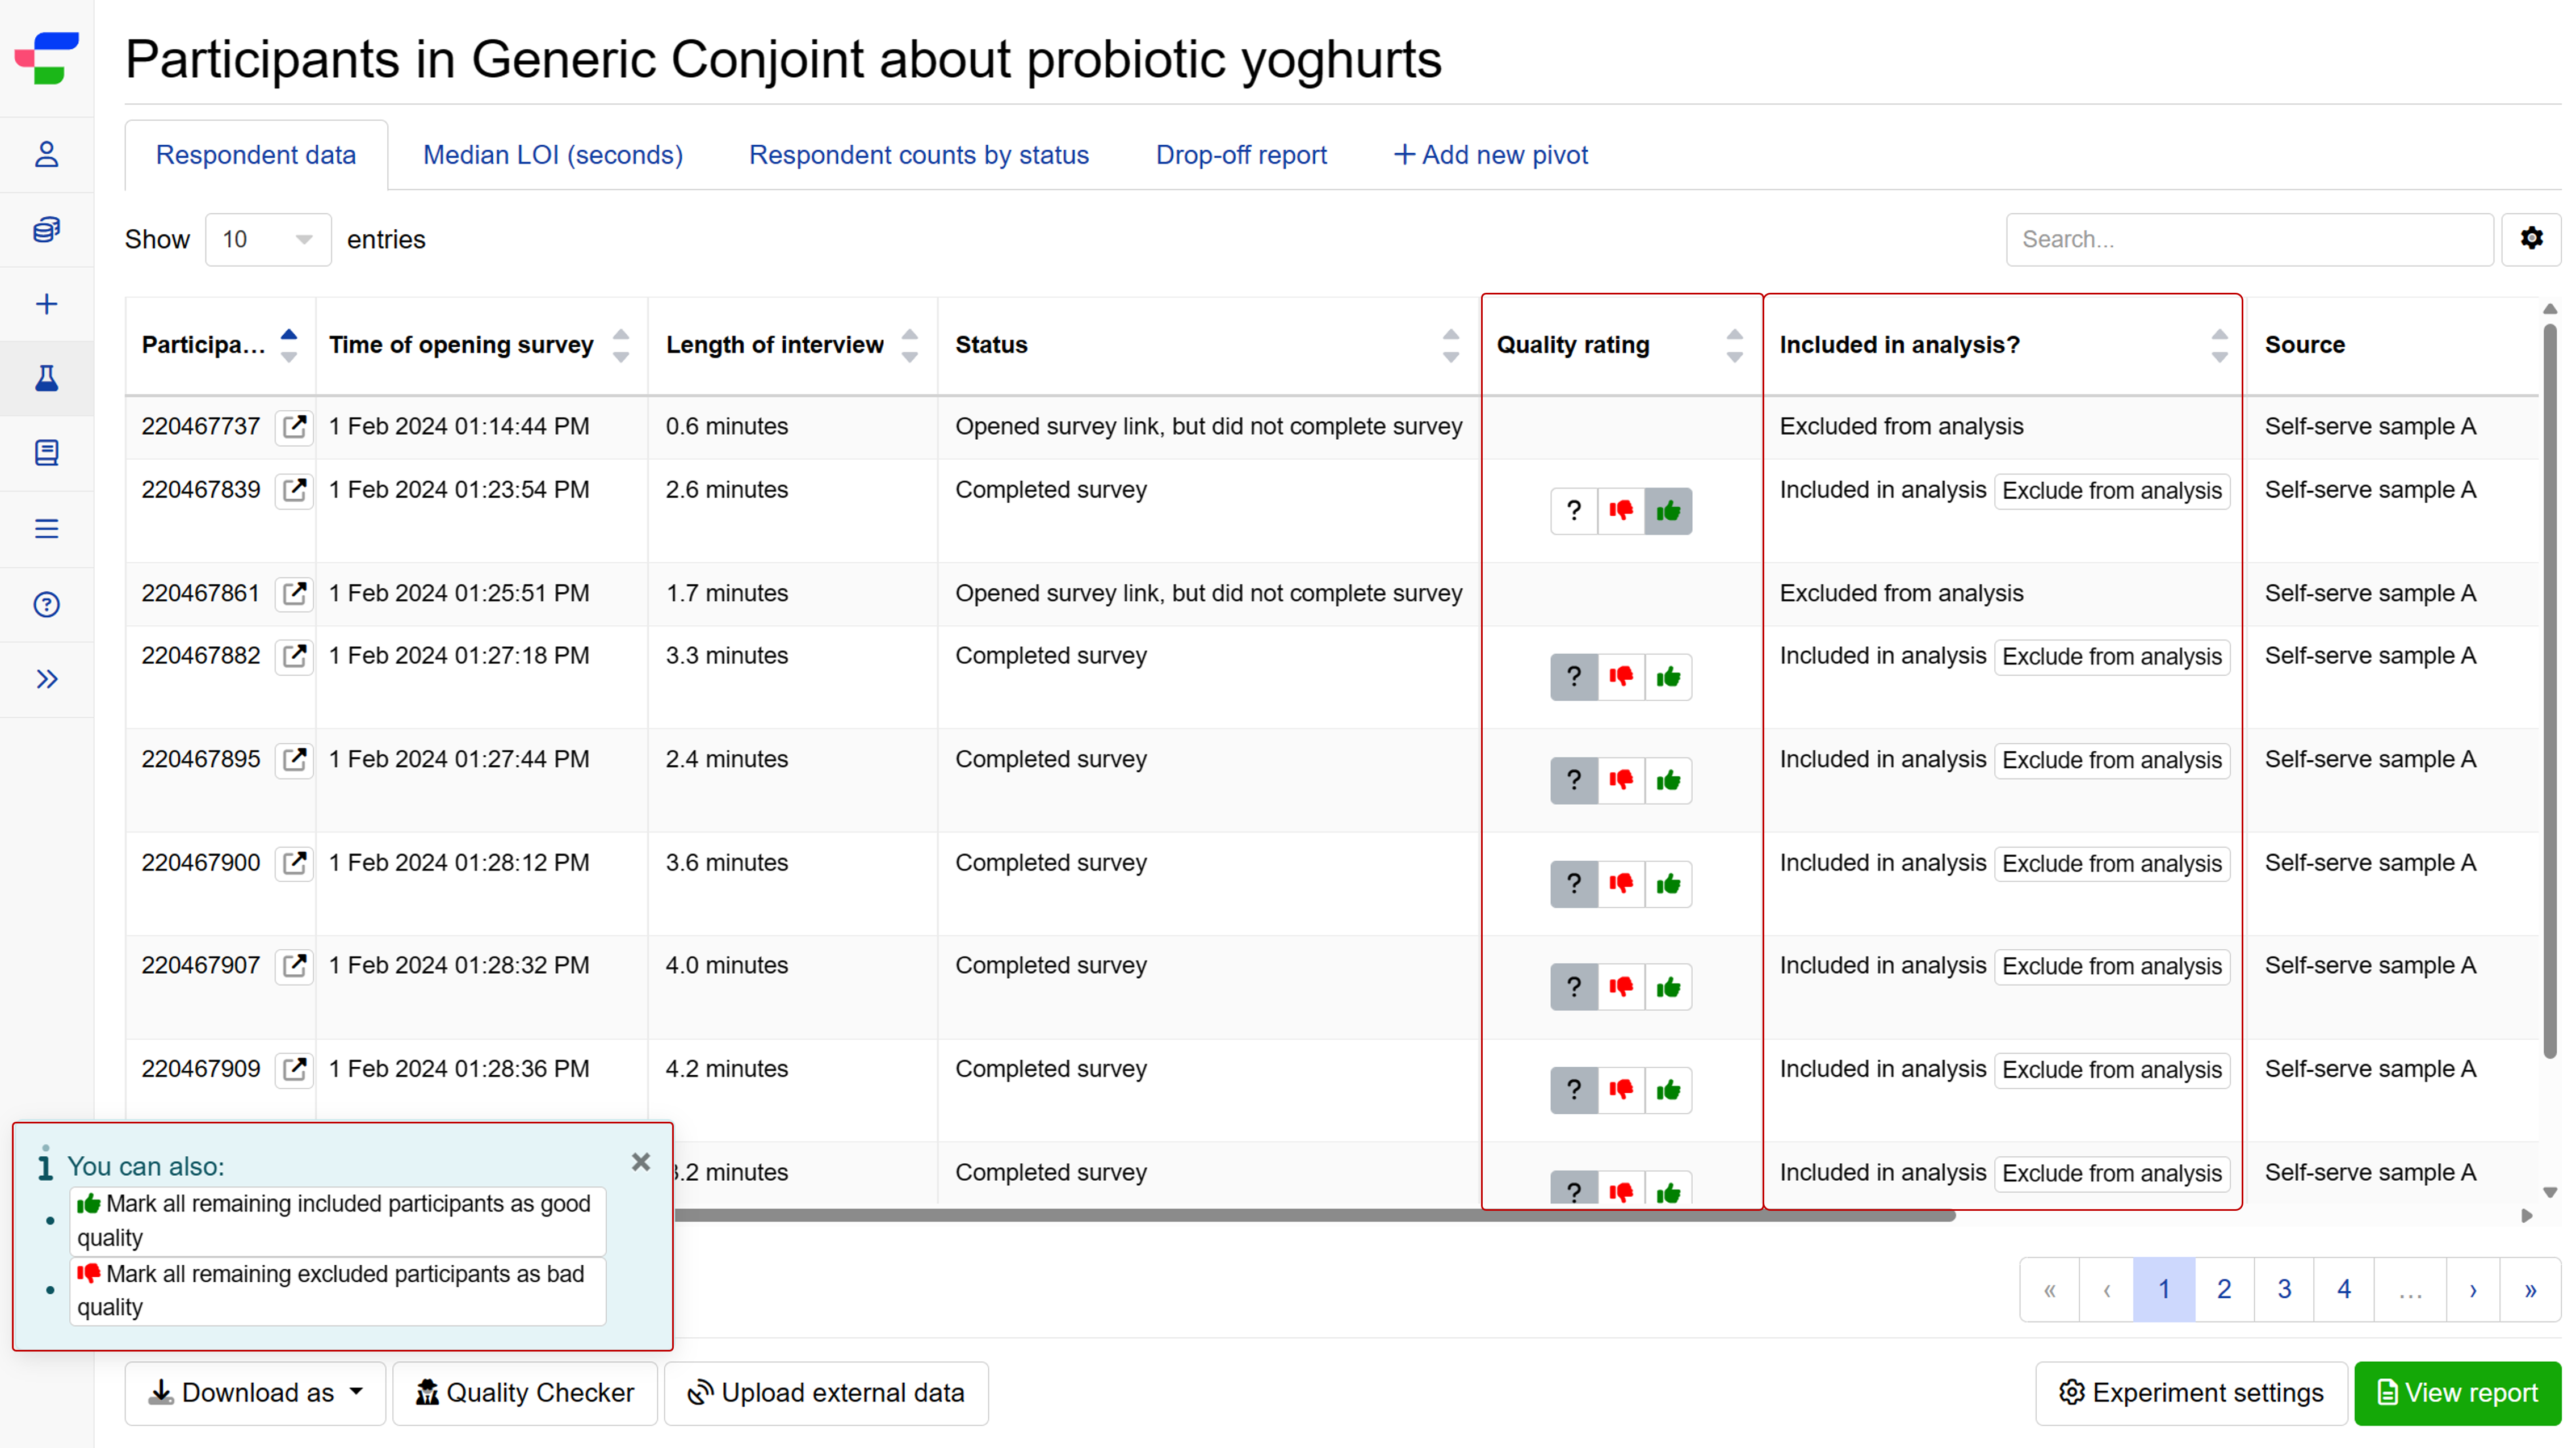Exclude participant 220467900 from analysis
Screen dimensions: 2576x1448
point(2112,864)
